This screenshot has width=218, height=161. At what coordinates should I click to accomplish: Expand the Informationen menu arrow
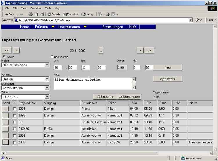point(85,27)
